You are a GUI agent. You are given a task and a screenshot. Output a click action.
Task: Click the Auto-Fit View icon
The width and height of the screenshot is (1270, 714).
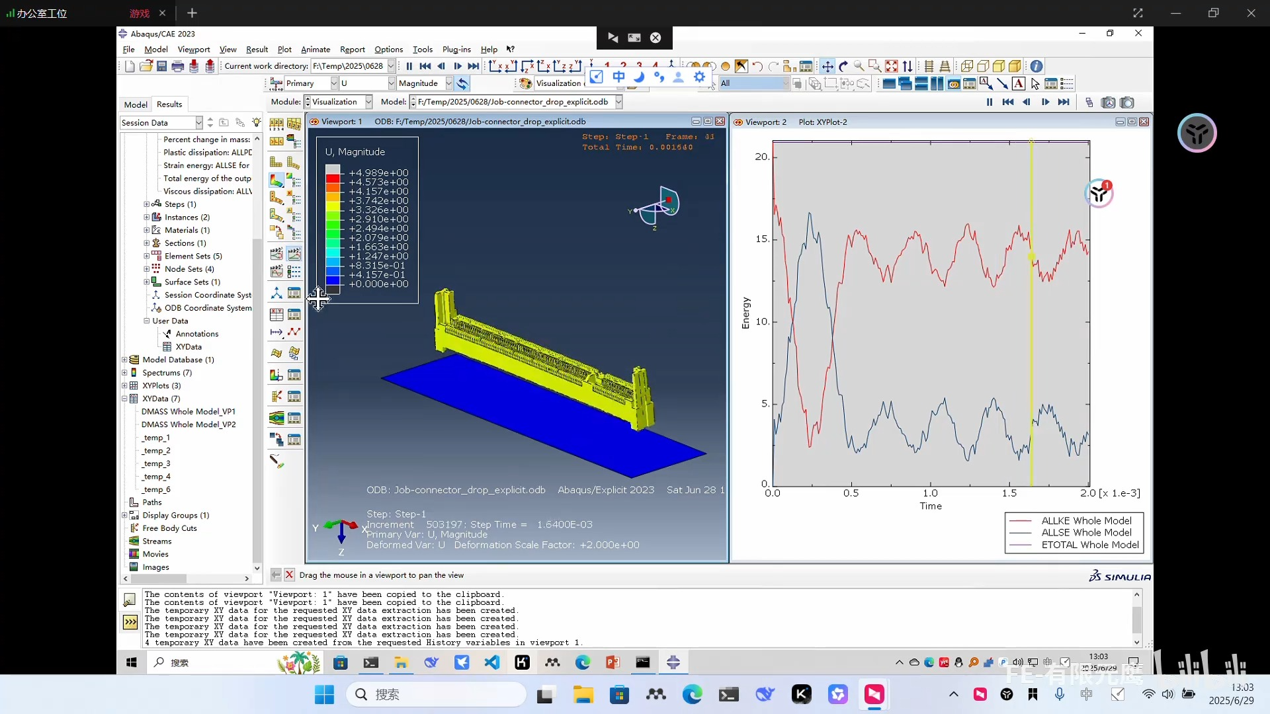pos(891,66)
